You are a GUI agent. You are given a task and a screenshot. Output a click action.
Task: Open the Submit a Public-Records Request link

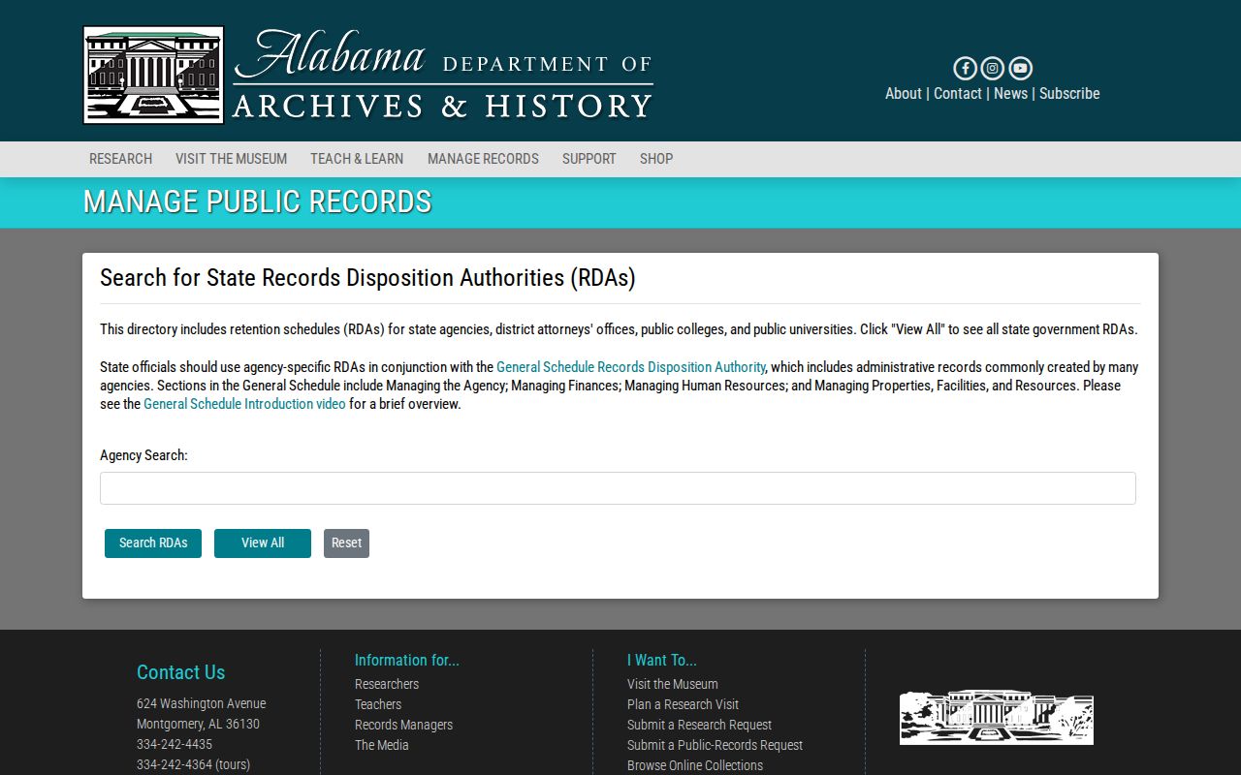coord(715,745)
